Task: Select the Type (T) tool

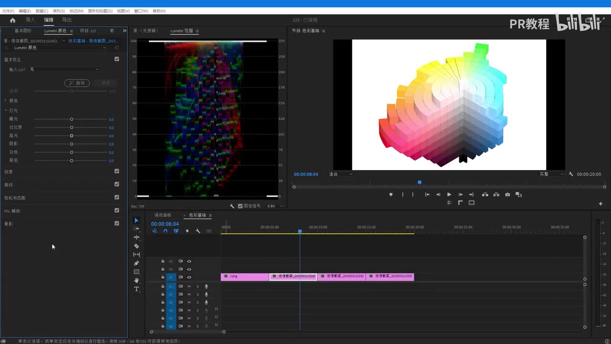Action: 137,289
